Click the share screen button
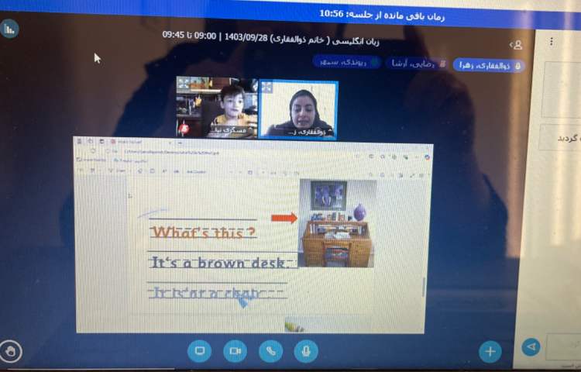The width and height of the screenshot is (581, 372). click(x=200, y=350)
